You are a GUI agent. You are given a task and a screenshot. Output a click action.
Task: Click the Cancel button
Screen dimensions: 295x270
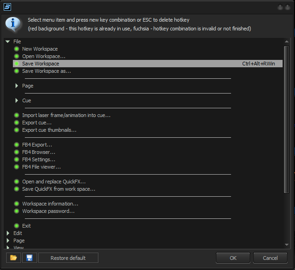[x=270, y=258]
